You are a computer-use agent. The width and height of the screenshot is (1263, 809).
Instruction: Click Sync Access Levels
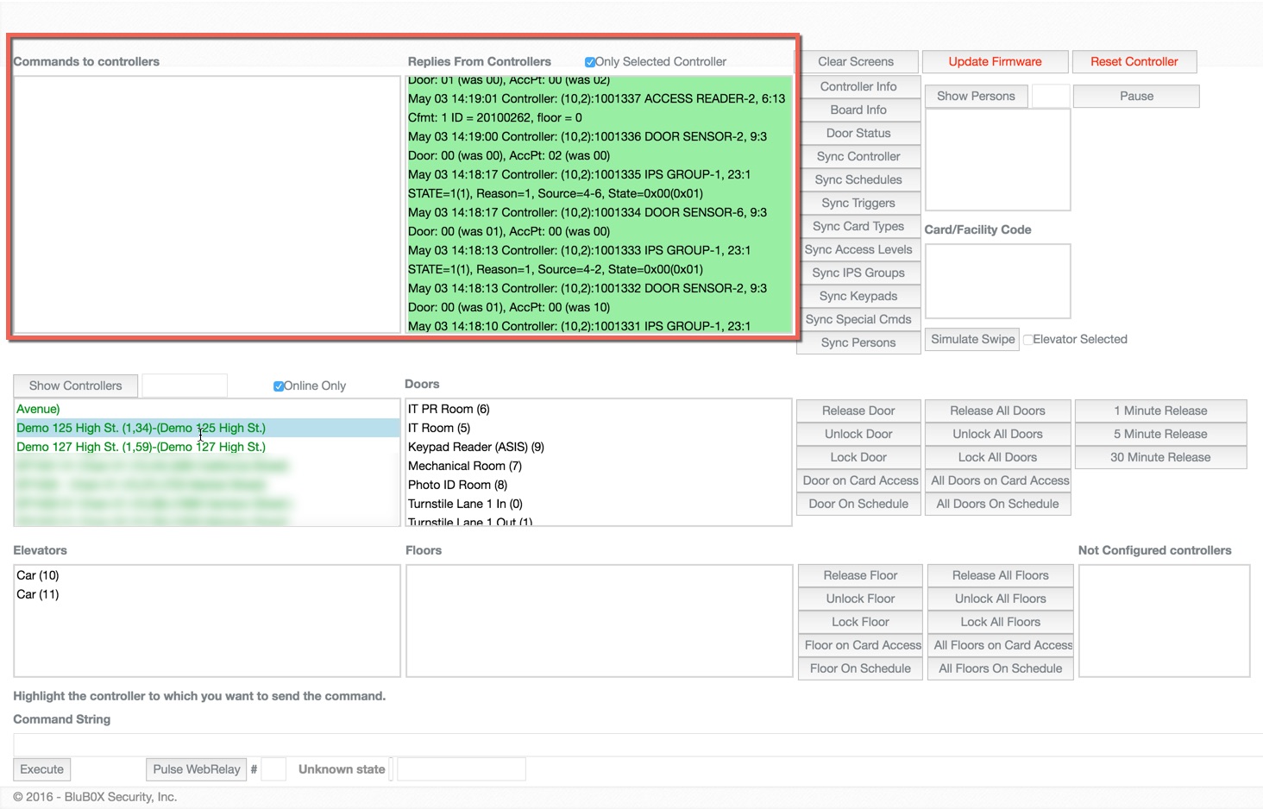[858, 249]
